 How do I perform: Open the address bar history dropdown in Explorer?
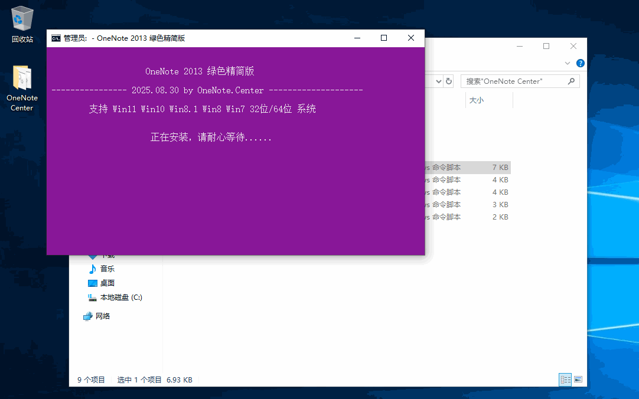click(438, 81)
